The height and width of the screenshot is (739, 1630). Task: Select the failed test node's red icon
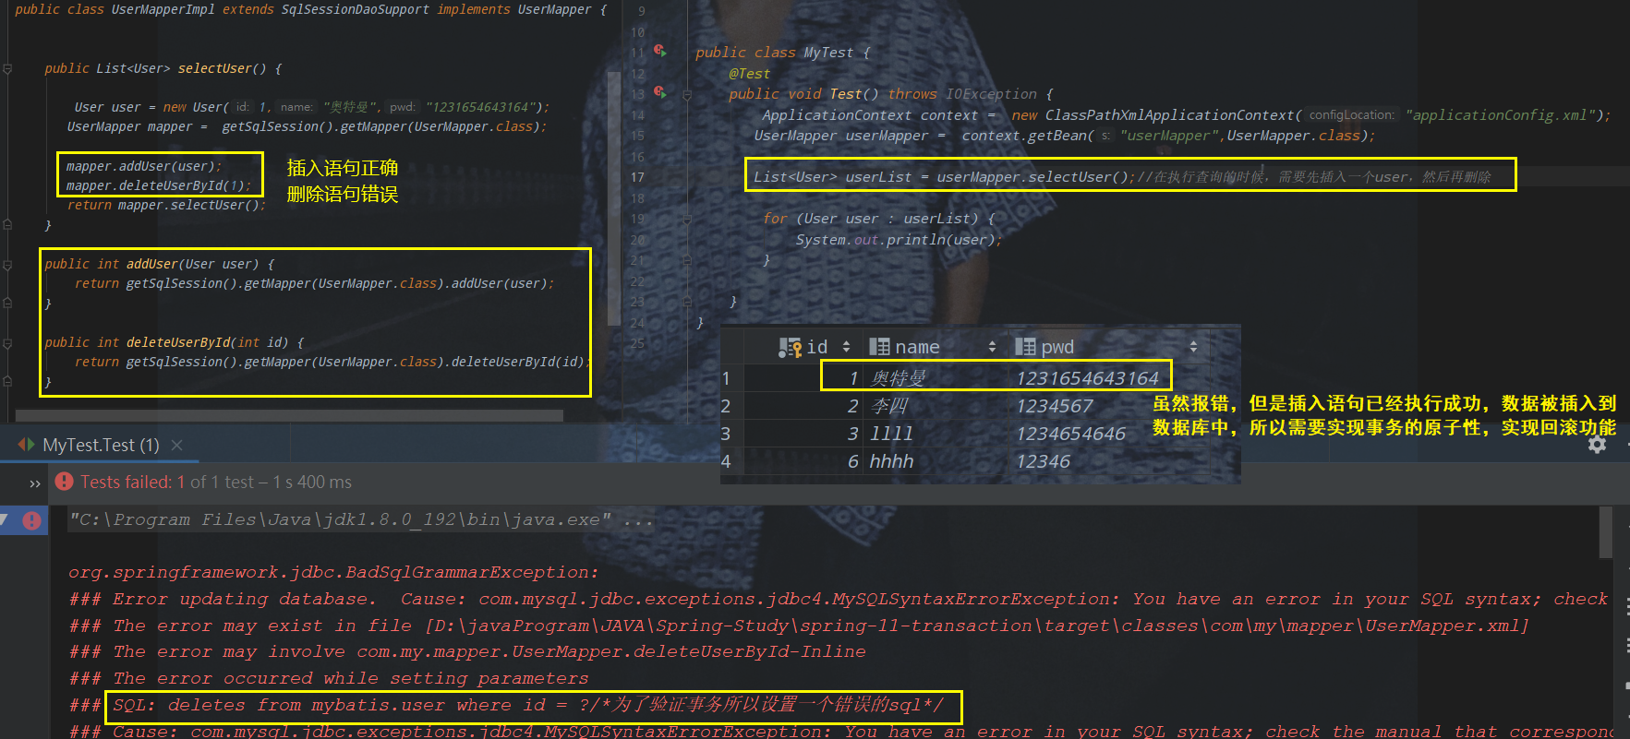click(31, 520)
